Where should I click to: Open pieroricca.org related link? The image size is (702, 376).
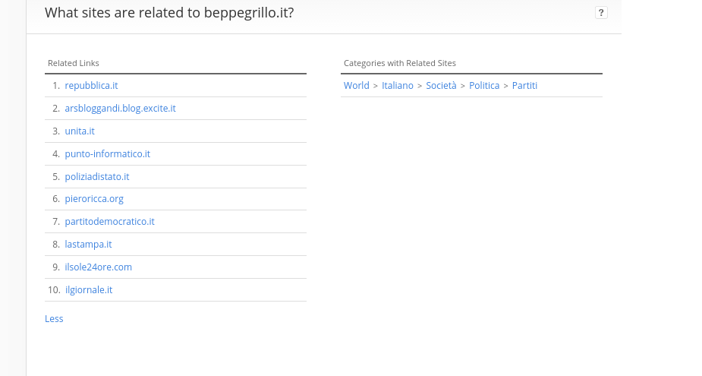(94, 199)
